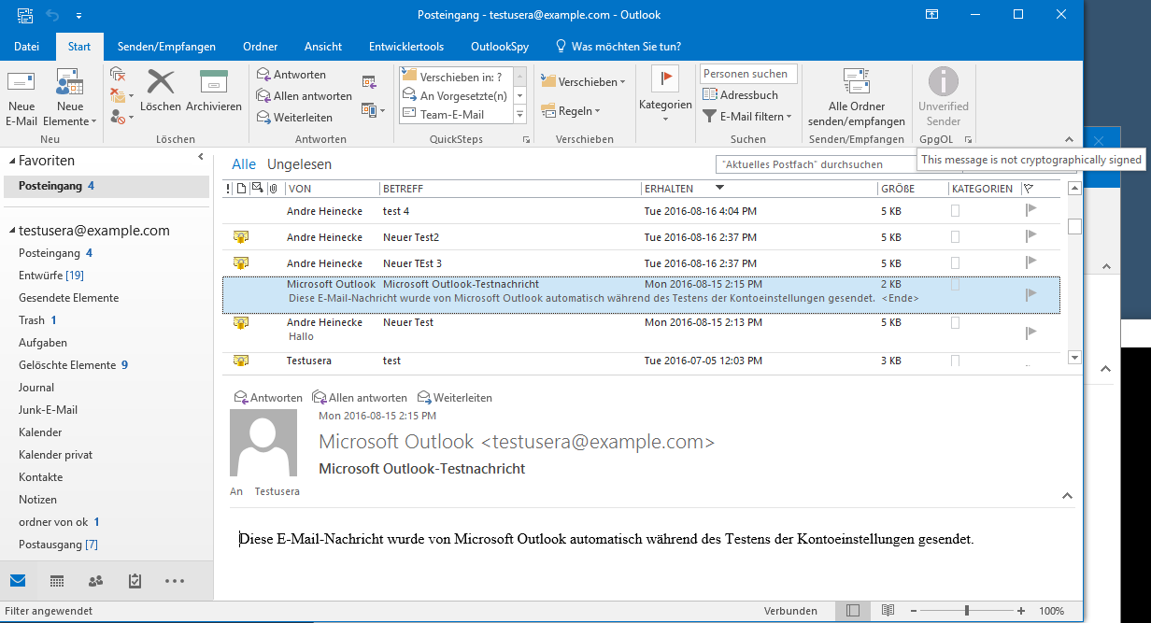Click the three dots navigation options
Viewport: 1151px width, 623px height.
175,581
